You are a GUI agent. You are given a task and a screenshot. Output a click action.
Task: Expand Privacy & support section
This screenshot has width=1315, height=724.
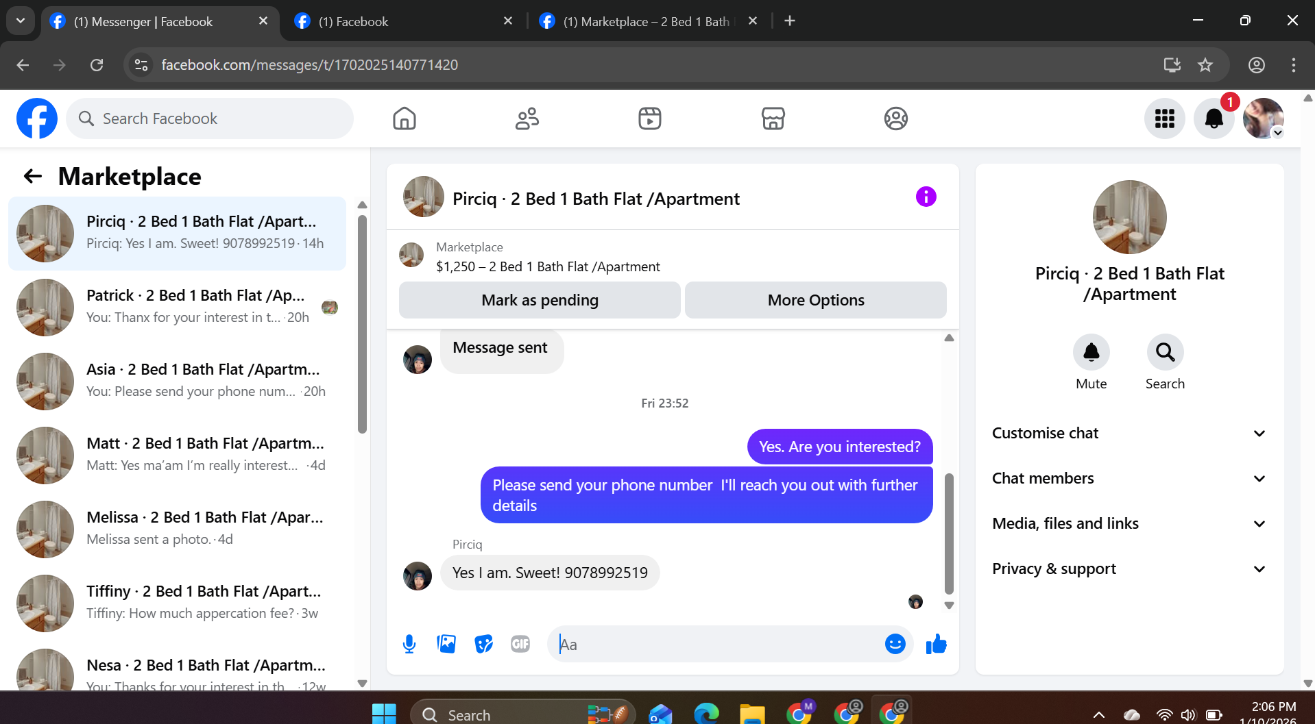(1129, 569)
